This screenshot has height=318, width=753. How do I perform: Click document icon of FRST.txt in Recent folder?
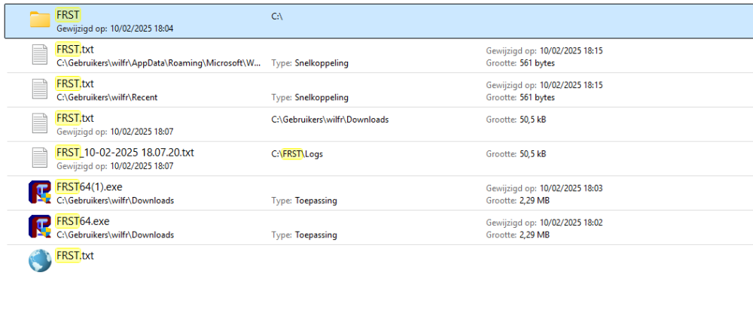pyautogui.click(x=40, y=89)
